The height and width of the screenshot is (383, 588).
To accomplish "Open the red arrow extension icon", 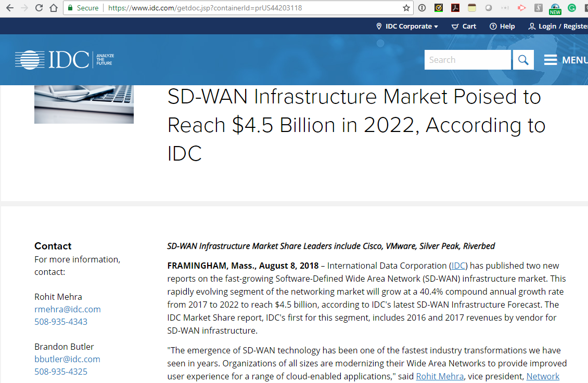I will (x=521, y=8).
